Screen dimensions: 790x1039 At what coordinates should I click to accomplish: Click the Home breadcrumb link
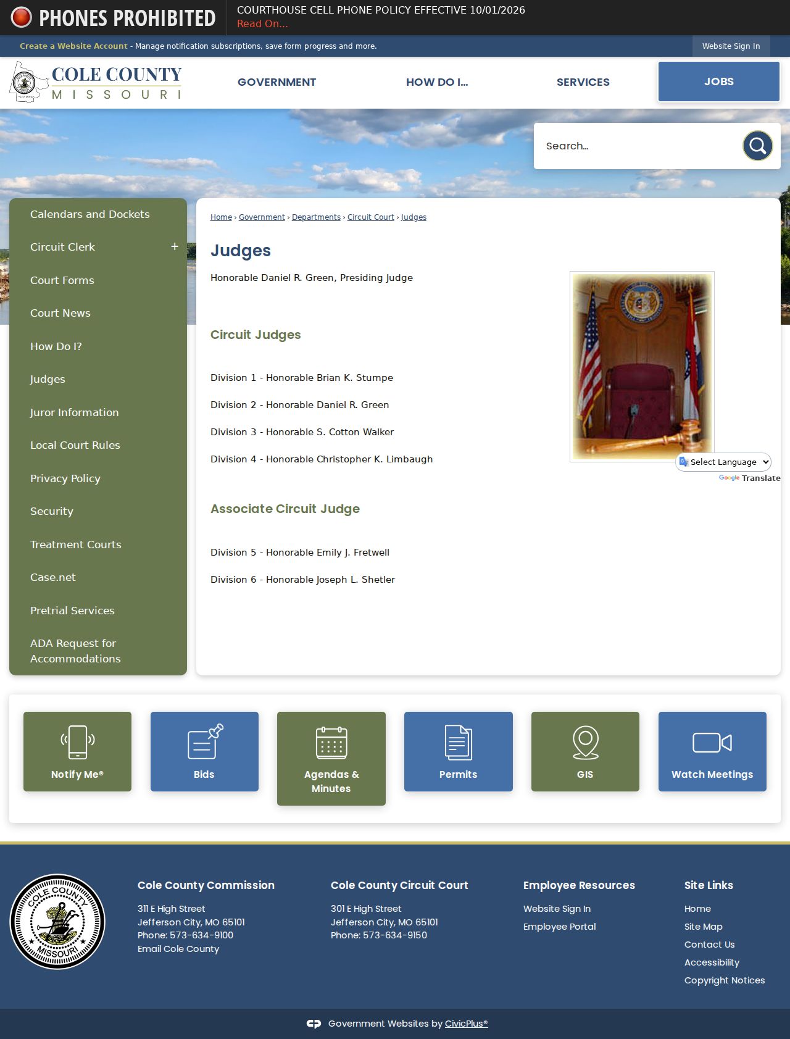pyautogui.click(x=221, y=217)
